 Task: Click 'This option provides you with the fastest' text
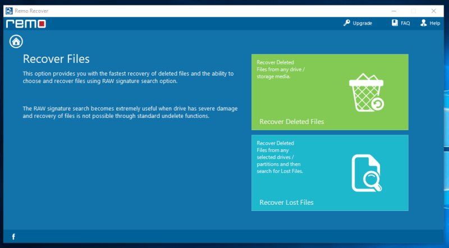[129, 77]
